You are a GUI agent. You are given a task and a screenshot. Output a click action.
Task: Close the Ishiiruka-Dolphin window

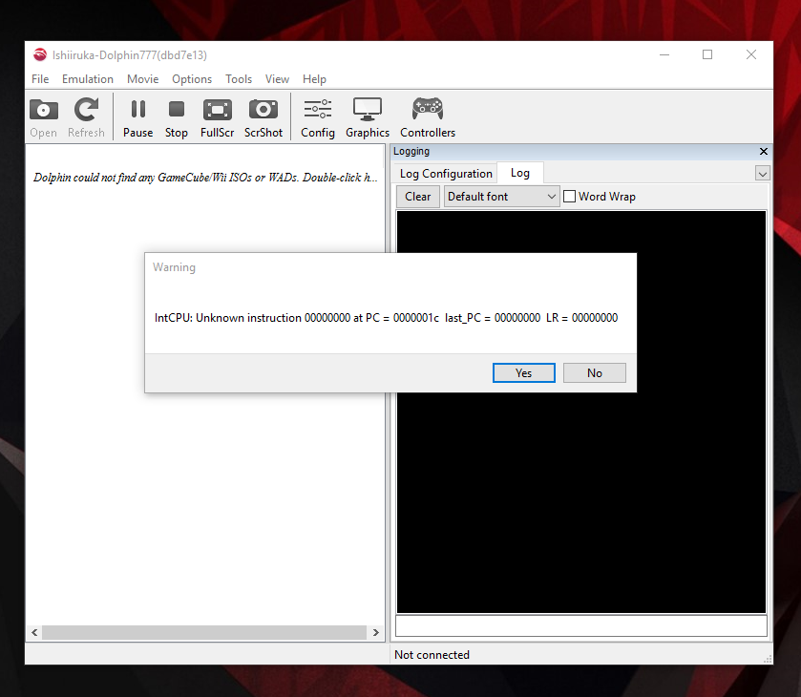pos(751,54)
